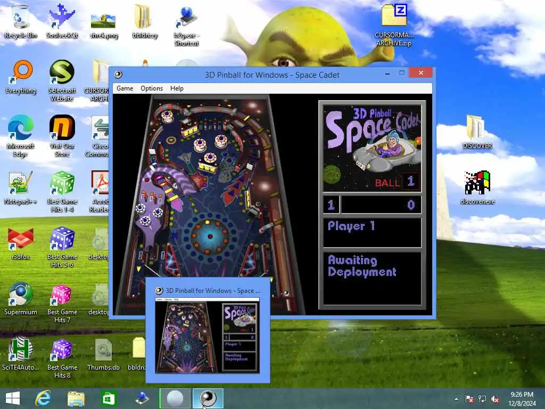Open the Action Center flag tray icon
545x409 pixels.
469,399
